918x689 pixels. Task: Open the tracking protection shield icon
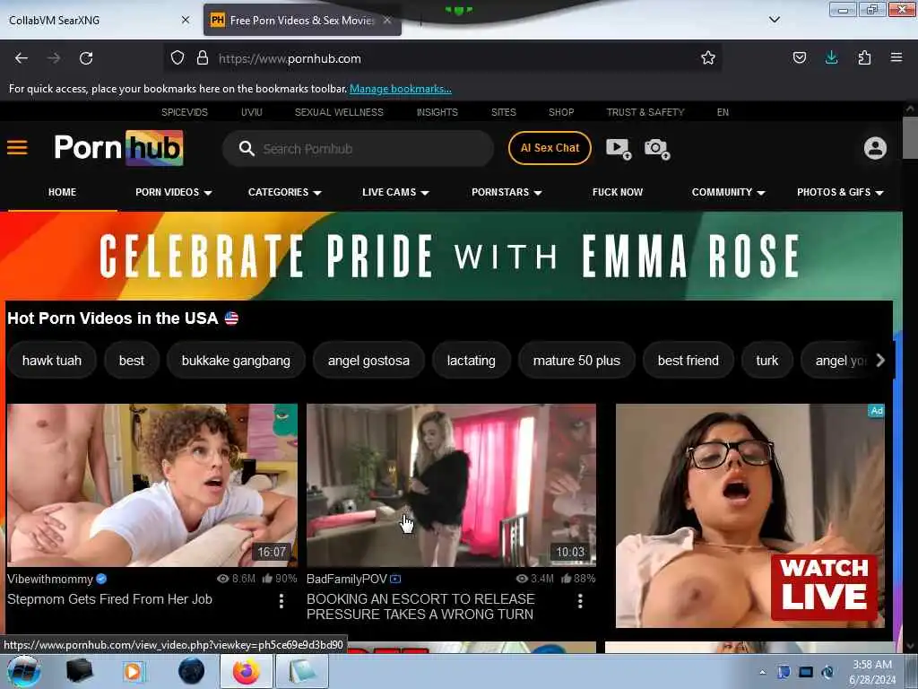(x=178, y=57)
